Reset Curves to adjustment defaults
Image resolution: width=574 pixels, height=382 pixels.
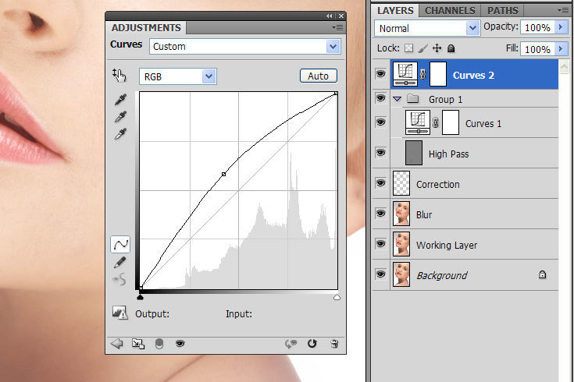312,344
